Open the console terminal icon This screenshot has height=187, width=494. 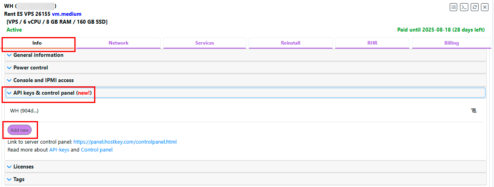(464, 7)
